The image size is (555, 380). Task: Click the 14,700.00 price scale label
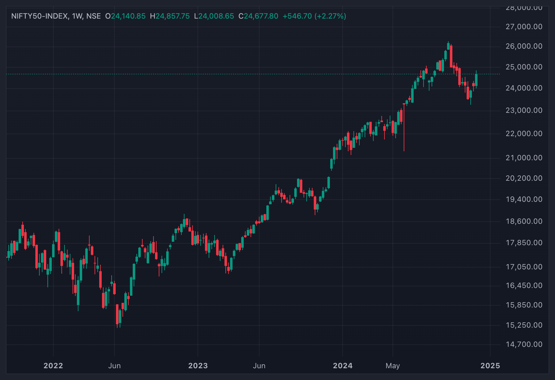[524, 344]
